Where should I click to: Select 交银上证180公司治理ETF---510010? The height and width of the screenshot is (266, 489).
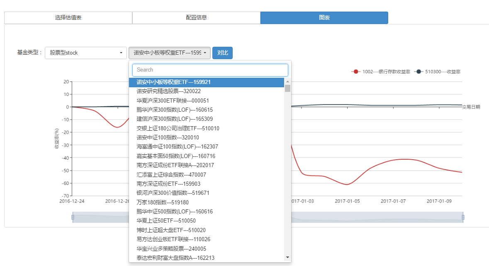click(x=207, y=129)
